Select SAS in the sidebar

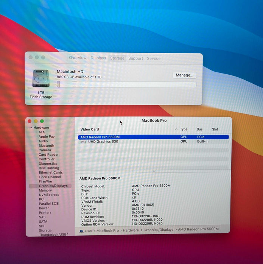click(x=42, y=217)
